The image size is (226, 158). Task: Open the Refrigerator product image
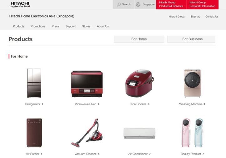point(34,83)
